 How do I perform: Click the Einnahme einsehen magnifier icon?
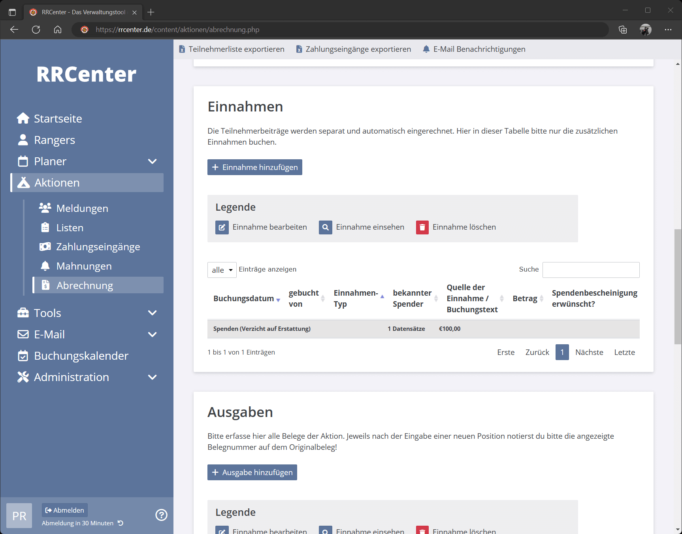click(325, 227)
